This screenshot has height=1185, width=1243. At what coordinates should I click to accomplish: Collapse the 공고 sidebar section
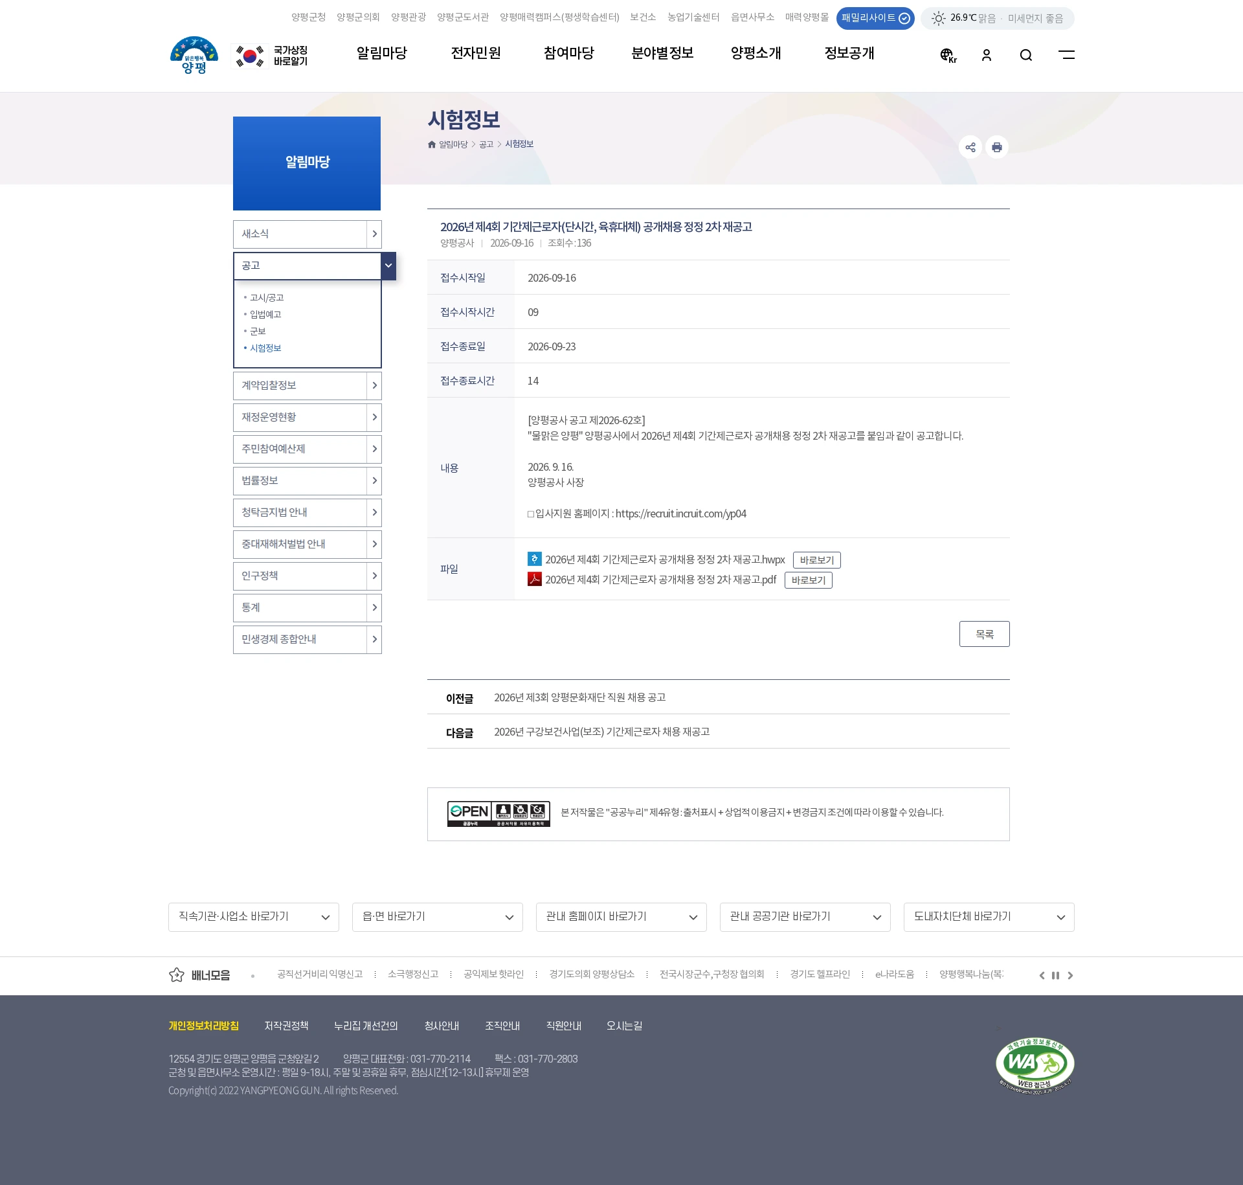[x=388, y=265]
